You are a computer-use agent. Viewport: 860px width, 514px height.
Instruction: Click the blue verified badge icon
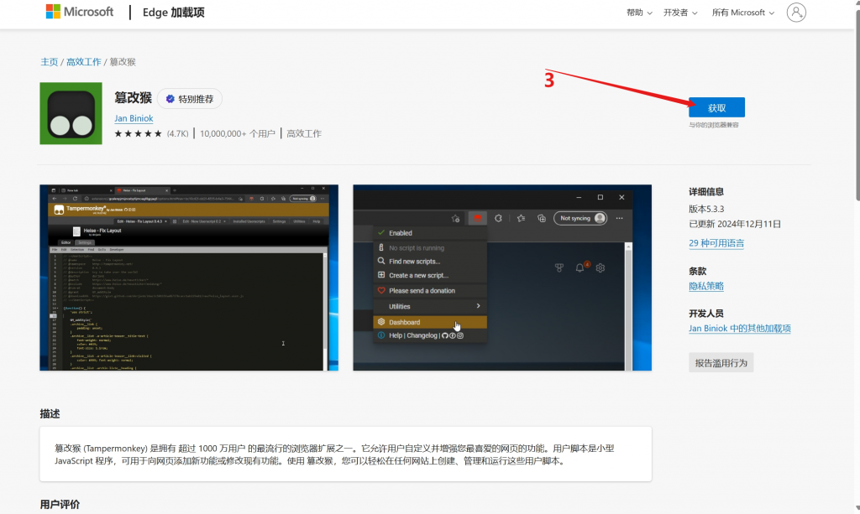(x=170, y=99)
